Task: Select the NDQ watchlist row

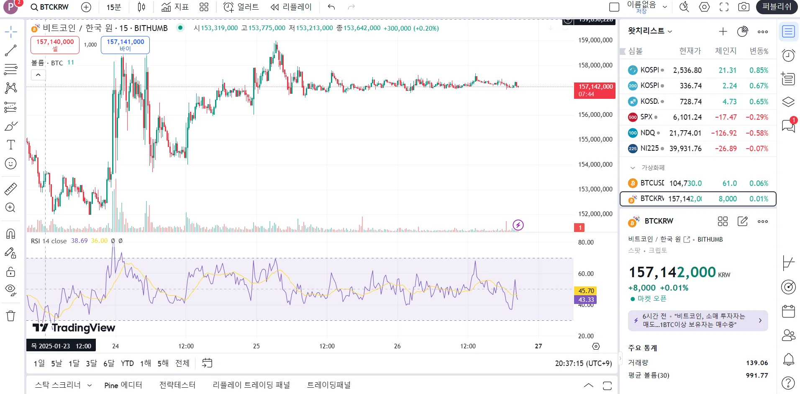Action: pos(698,133)
